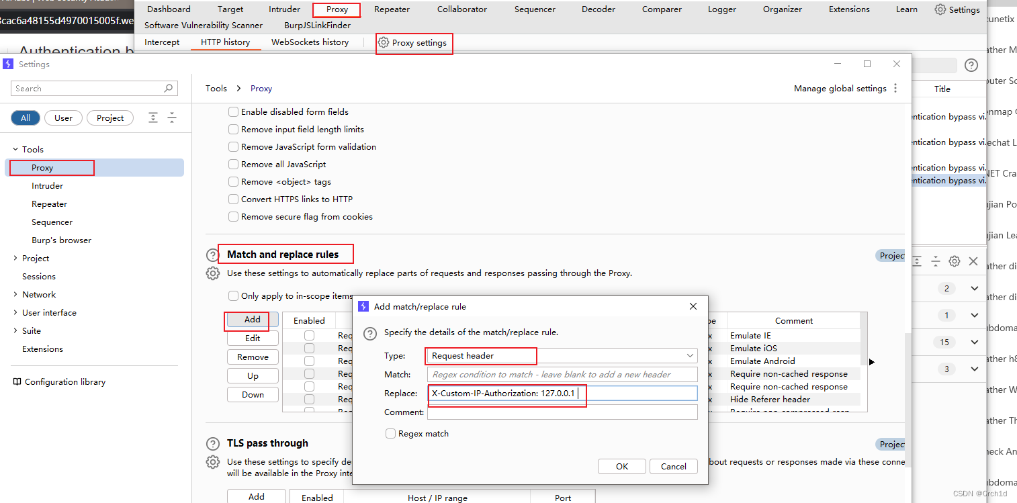Click the Settings gear in Burp's top bar

tap(940, 9)
